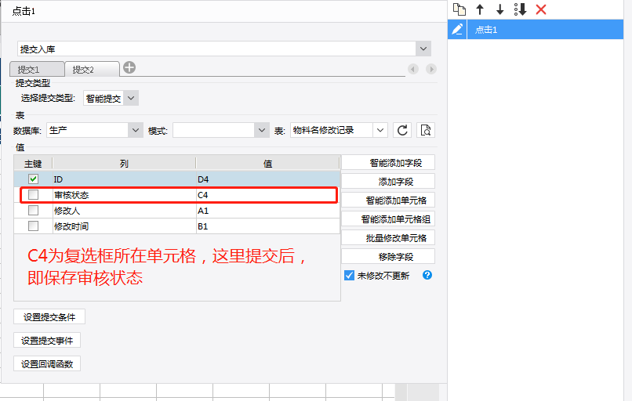Image resolution: width=632 pixels, height=401 pixels.
Task: Select the 修改时间 column cell
Action: [124, 226]
